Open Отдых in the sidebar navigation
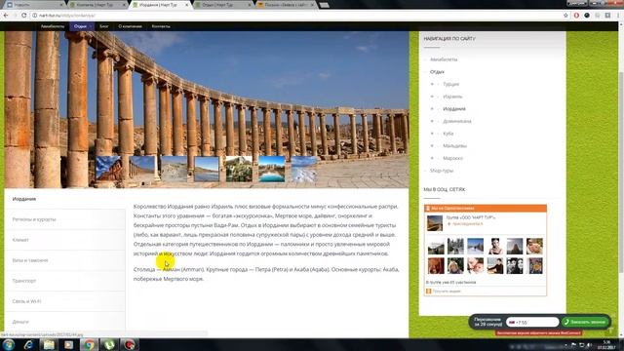Image resolution: width=624 pixels, height=351 pixels. pos(437,71)
